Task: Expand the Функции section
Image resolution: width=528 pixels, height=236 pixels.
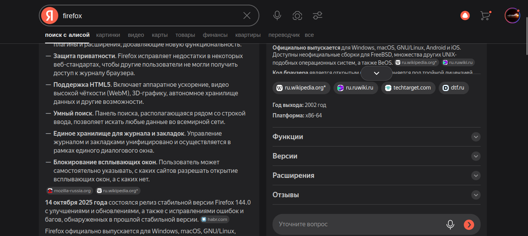Action: (476, 137)
